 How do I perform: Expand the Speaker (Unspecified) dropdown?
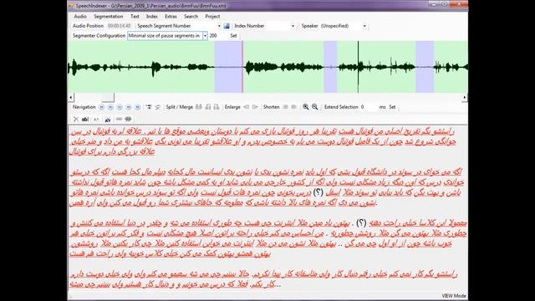click(x=364, y=26)
